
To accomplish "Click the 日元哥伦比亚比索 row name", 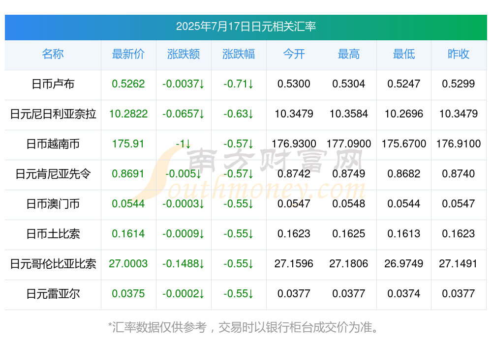I will coord(53,264).
